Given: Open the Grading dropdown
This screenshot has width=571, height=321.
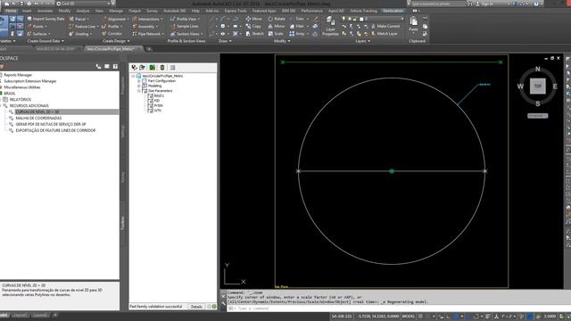Looking at the screenshot, I should pyautogui.click(x=80, y=34).
